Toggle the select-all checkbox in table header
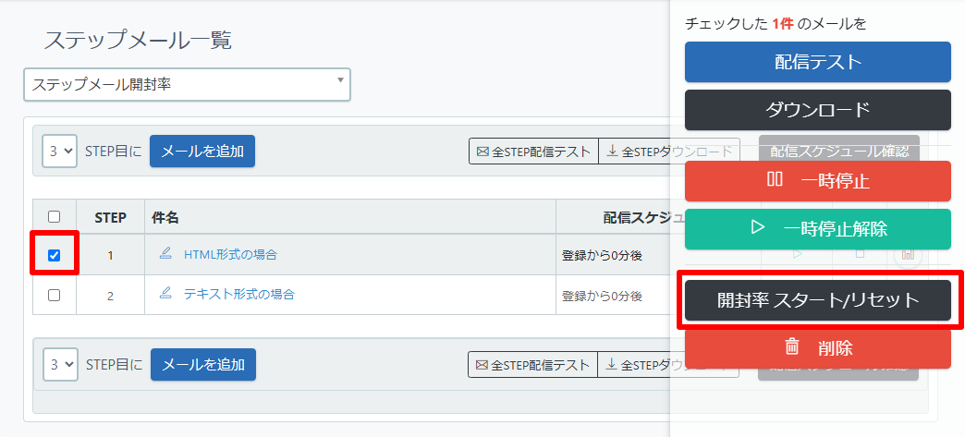The width and height of the screenshot is (965, 437). coord(54,216)
